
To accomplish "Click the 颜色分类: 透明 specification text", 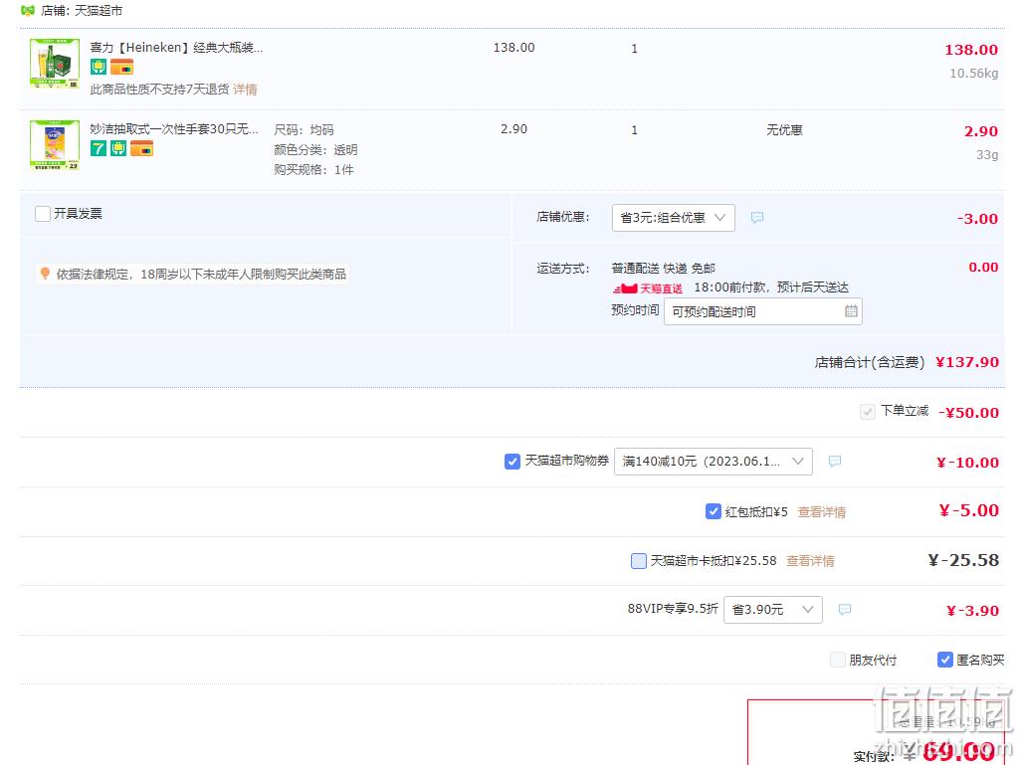I will click(x=315, y=150).
